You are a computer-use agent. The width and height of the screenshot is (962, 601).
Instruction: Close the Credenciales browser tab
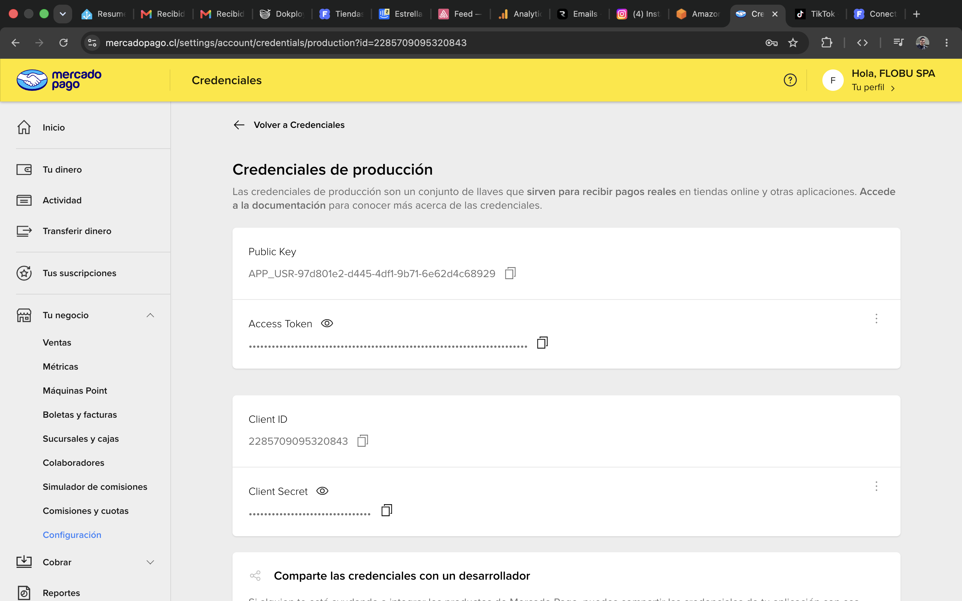775,14
